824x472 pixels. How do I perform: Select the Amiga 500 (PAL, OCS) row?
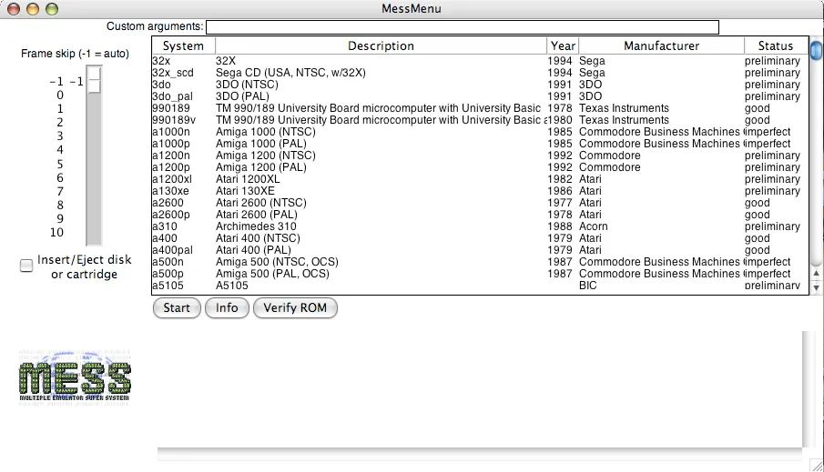tap(364, 274)
